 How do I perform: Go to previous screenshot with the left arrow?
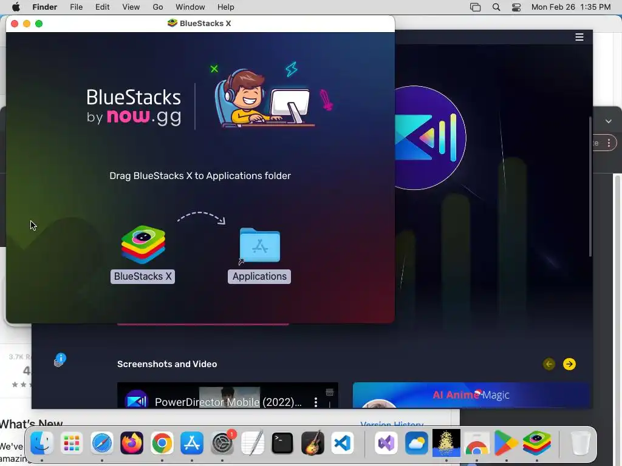(549, 364)
